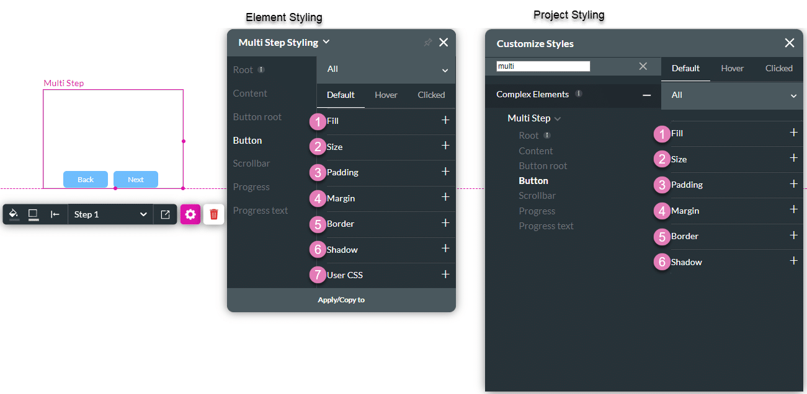Expand Fill options via its plus icon

[x=445, y=121]
